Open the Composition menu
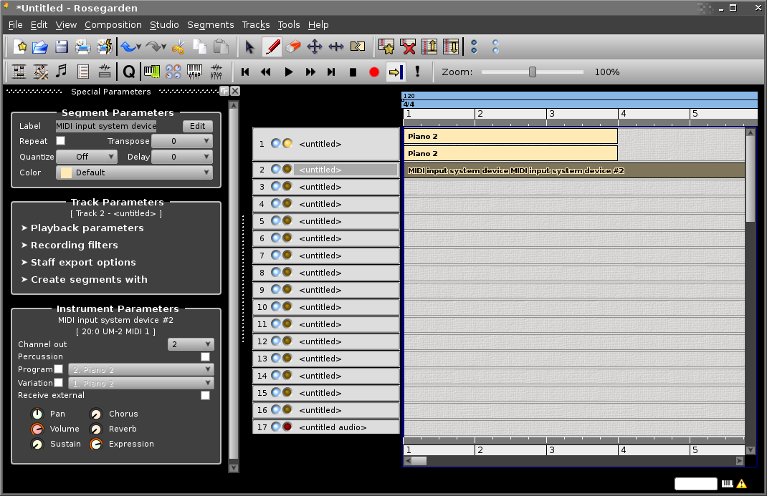The image size is (767, 496). point(113,24)
